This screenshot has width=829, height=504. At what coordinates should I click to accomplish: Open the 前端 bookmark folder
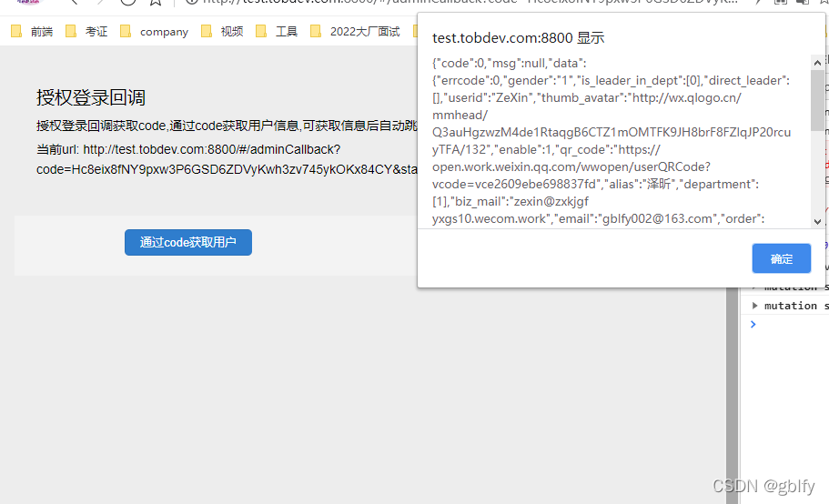[x=32, y=32]
